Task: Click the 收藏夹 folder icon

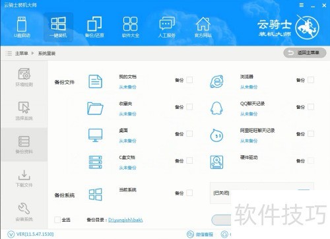Action: point(95,108)
